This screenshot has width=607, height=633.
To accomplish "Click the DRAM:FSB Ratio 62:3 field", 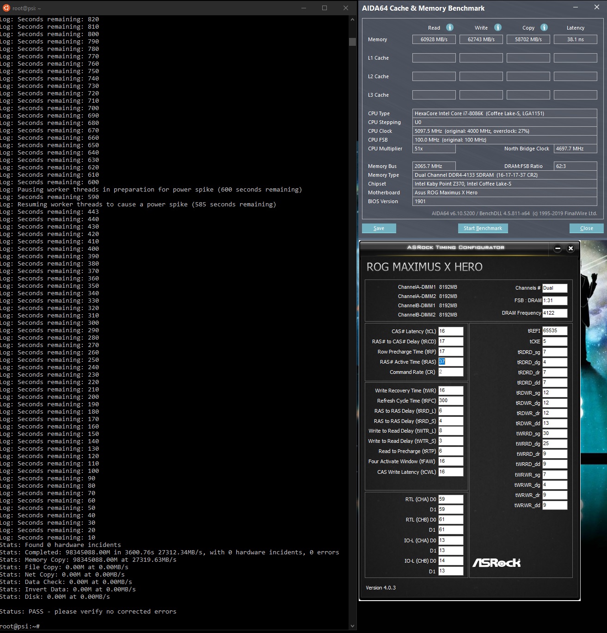I will pyautogui.click(x=576, y=166).
